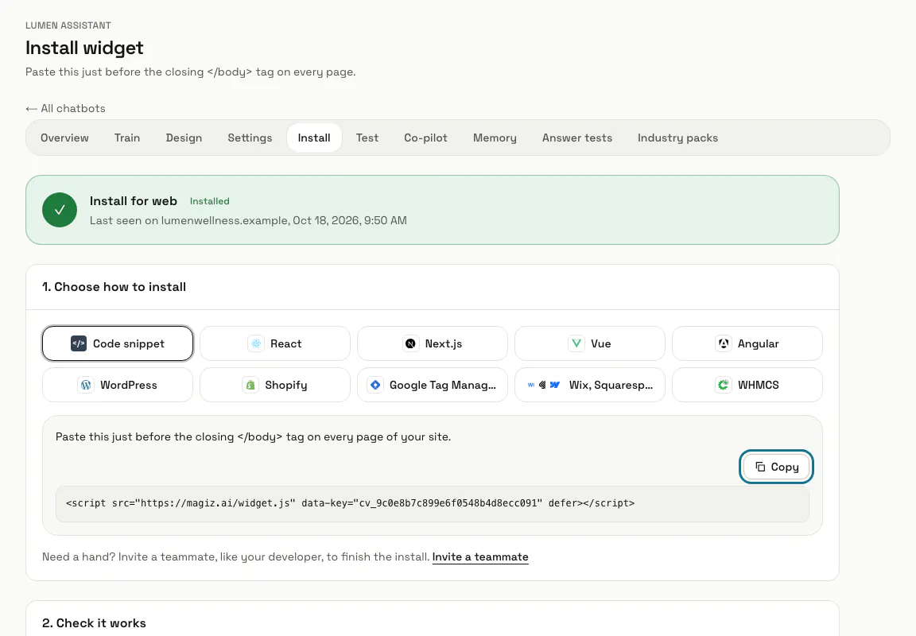Open the Industry packs tab
The image size is (916, 636).
point(677,138)
